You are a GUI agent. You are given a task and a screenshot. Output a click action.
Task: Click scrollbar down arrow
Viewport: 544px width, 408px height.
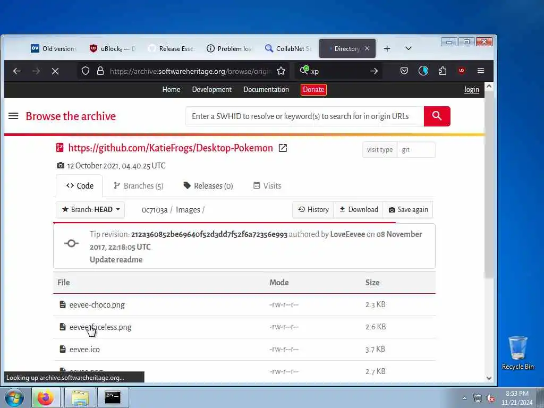[489, 378]
